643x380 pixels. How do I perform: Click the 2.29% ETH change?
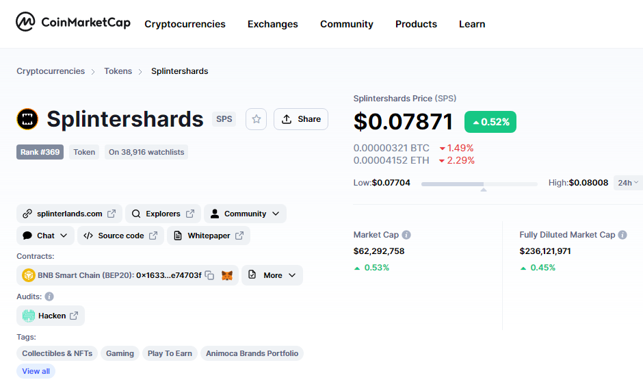click(x=456, y=160)
